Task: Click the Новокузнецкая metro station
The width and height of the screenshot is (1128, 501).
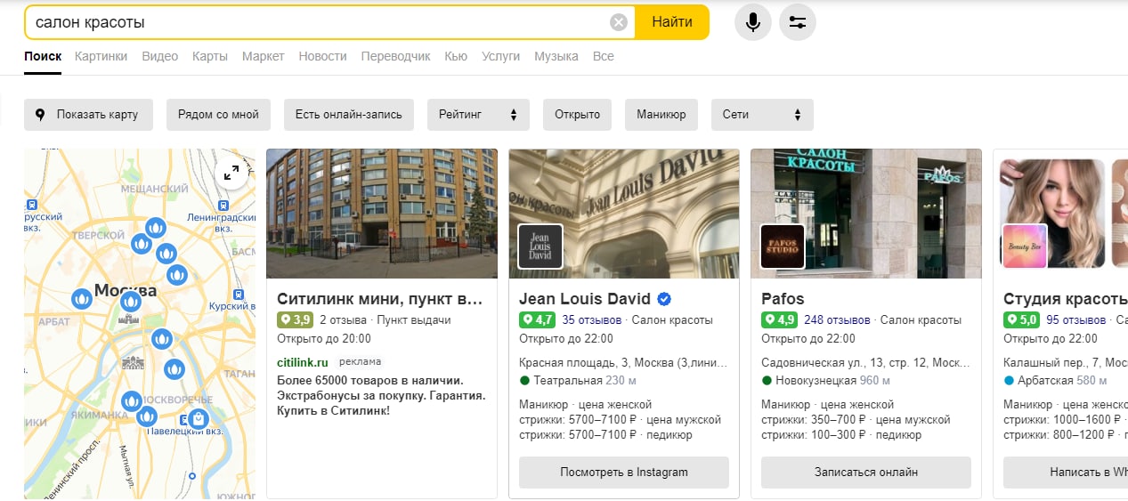Action: 816,380
